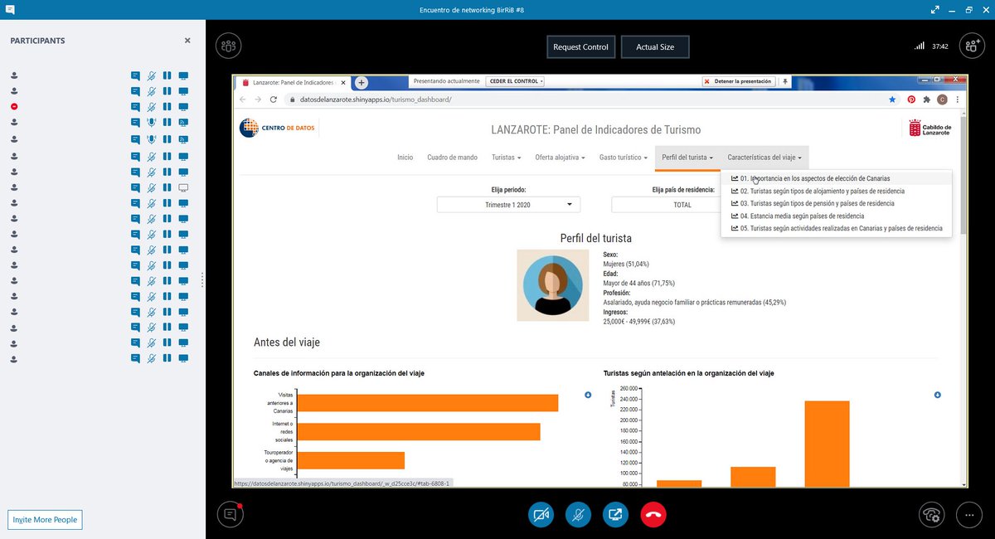Screen dimensions: 995x539
Task: Reload the shared browser page
Action: [x=273, y=99]
